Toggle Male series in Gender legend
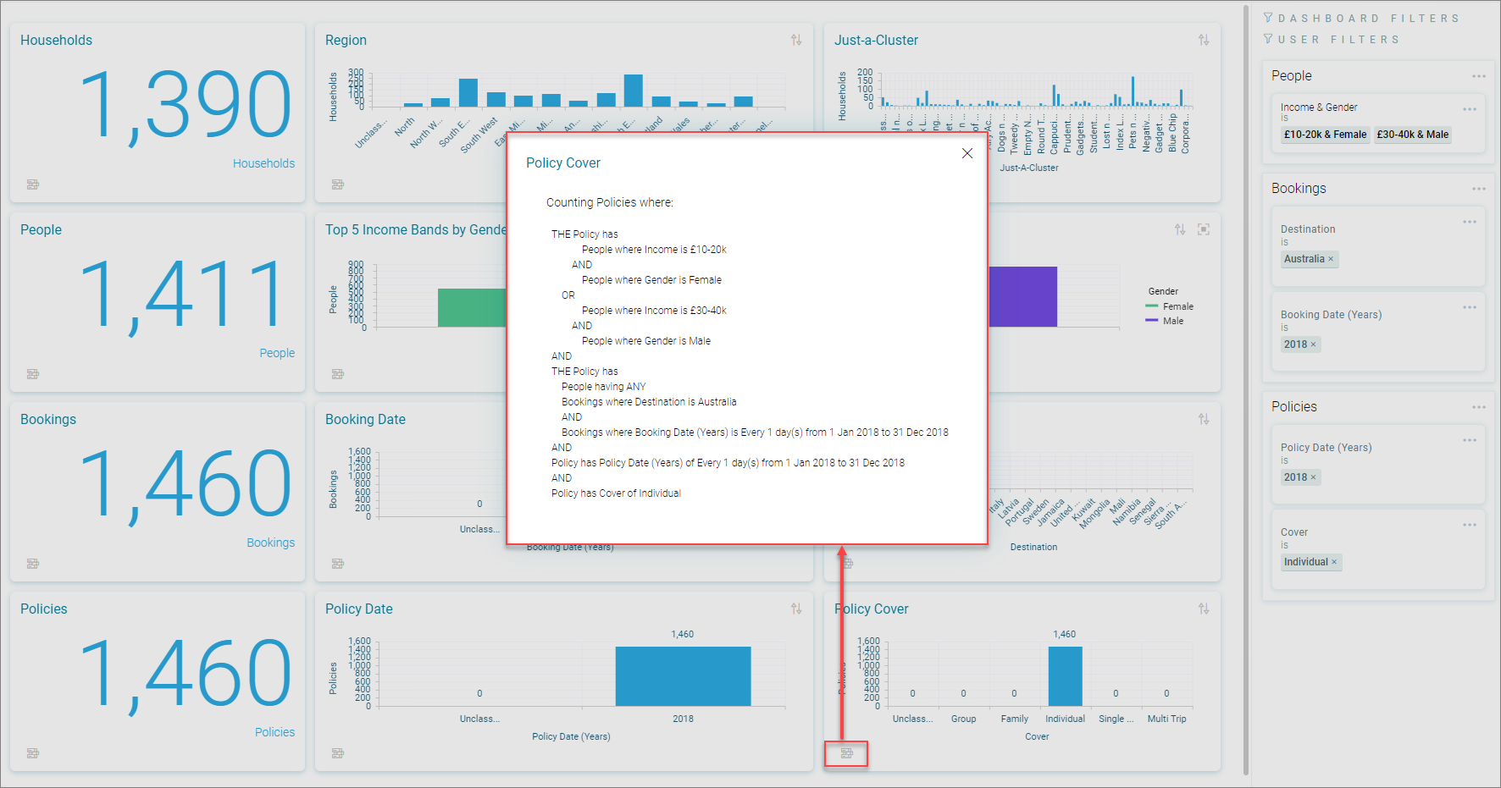This screenshot has width=1501, height=788. 1165,321
